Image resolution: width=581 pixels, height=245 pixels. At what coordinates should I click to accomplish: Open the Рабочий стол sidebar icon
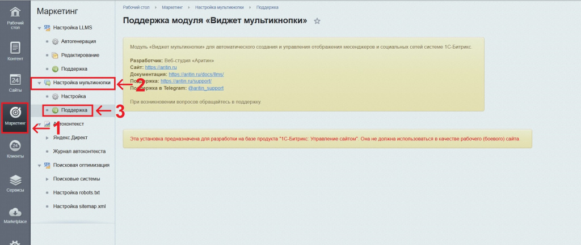pos(15,12)
